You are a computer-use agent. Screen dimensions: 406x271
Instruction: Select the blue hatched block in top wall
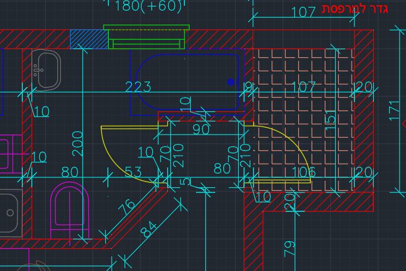[x=90, y=39]
